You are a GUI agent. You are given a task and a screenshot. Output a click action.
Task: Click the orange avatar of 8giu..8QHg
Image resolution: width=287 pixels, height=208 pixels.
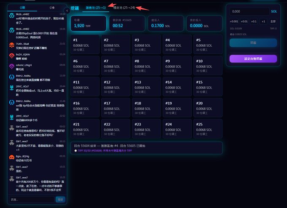[x=12, y=157]
